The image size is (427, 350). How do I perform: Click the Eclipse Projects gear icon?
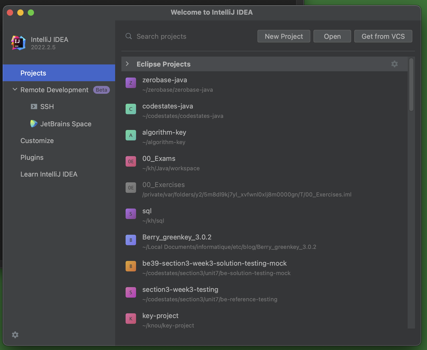(395, 64)
